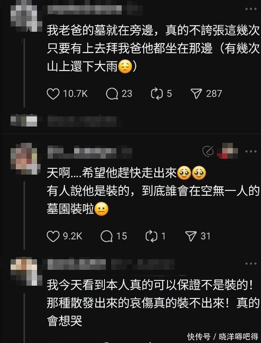Share the comment with 287 shares

click(x=196, y=94)
